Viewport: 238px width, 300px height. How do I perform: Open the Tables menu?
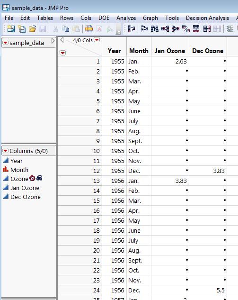[45, 18]
